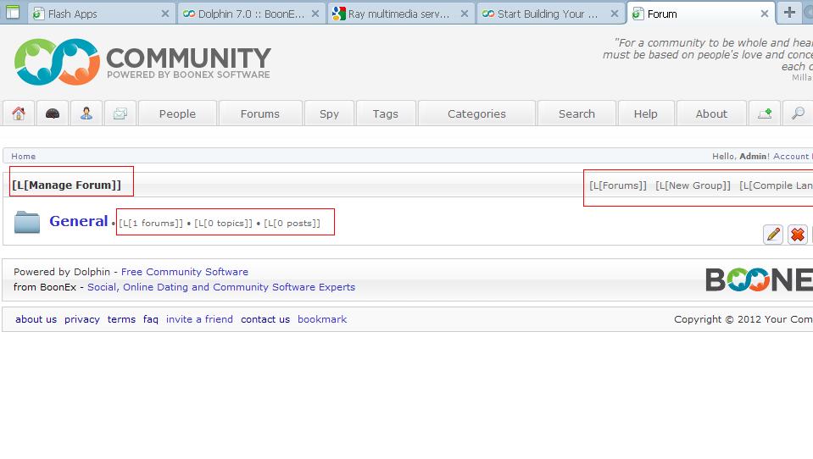Click the home icon in navigation bar
Viewport: 813px width, 459px height.
pos(18,113)
